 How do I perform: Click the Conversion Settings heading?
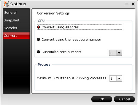click(x=53, y=13)
